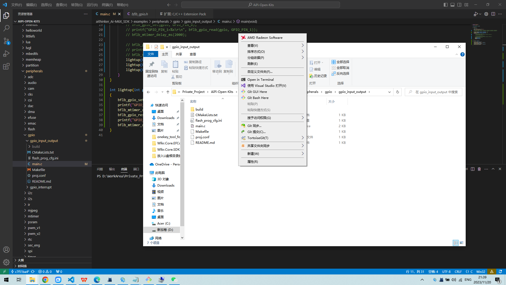The image size is (506, 285).
Task: Click the Run code icon in editor toolbar
Action: pyautogui.click(x=476, y=14)
